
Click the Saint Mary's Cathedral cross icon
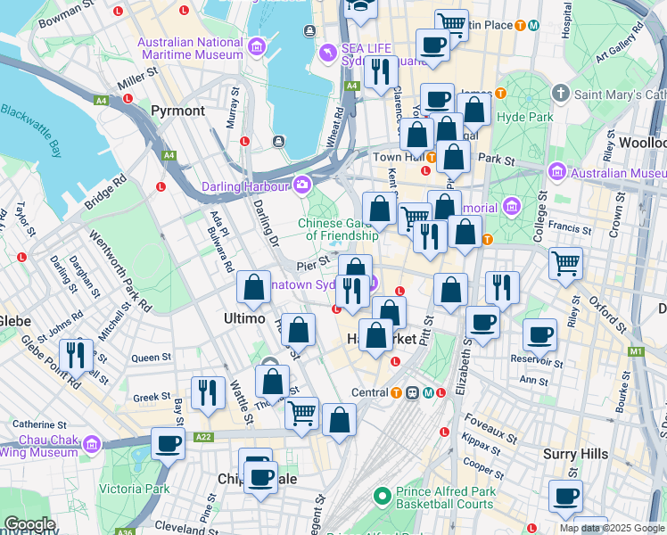[x=561, y=93]
